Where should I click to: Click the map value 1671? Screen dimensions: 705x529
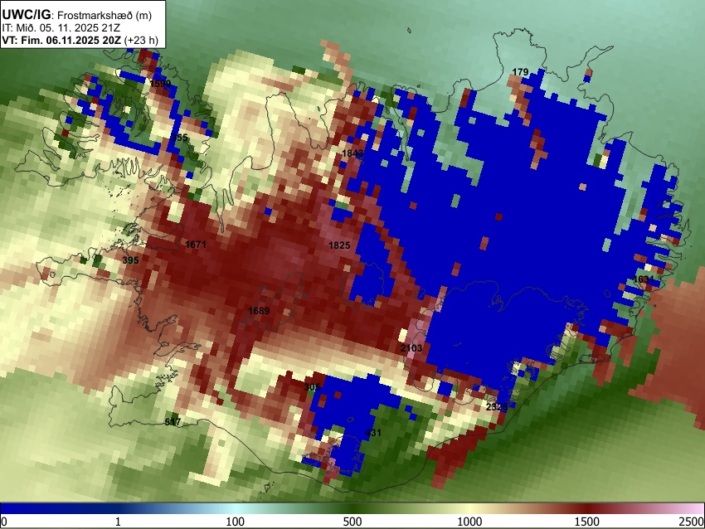pos(196,245)
